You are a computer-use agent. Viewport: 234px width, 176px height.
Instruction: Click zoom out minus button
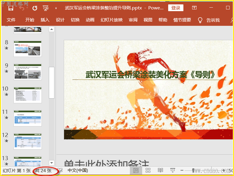182,170
